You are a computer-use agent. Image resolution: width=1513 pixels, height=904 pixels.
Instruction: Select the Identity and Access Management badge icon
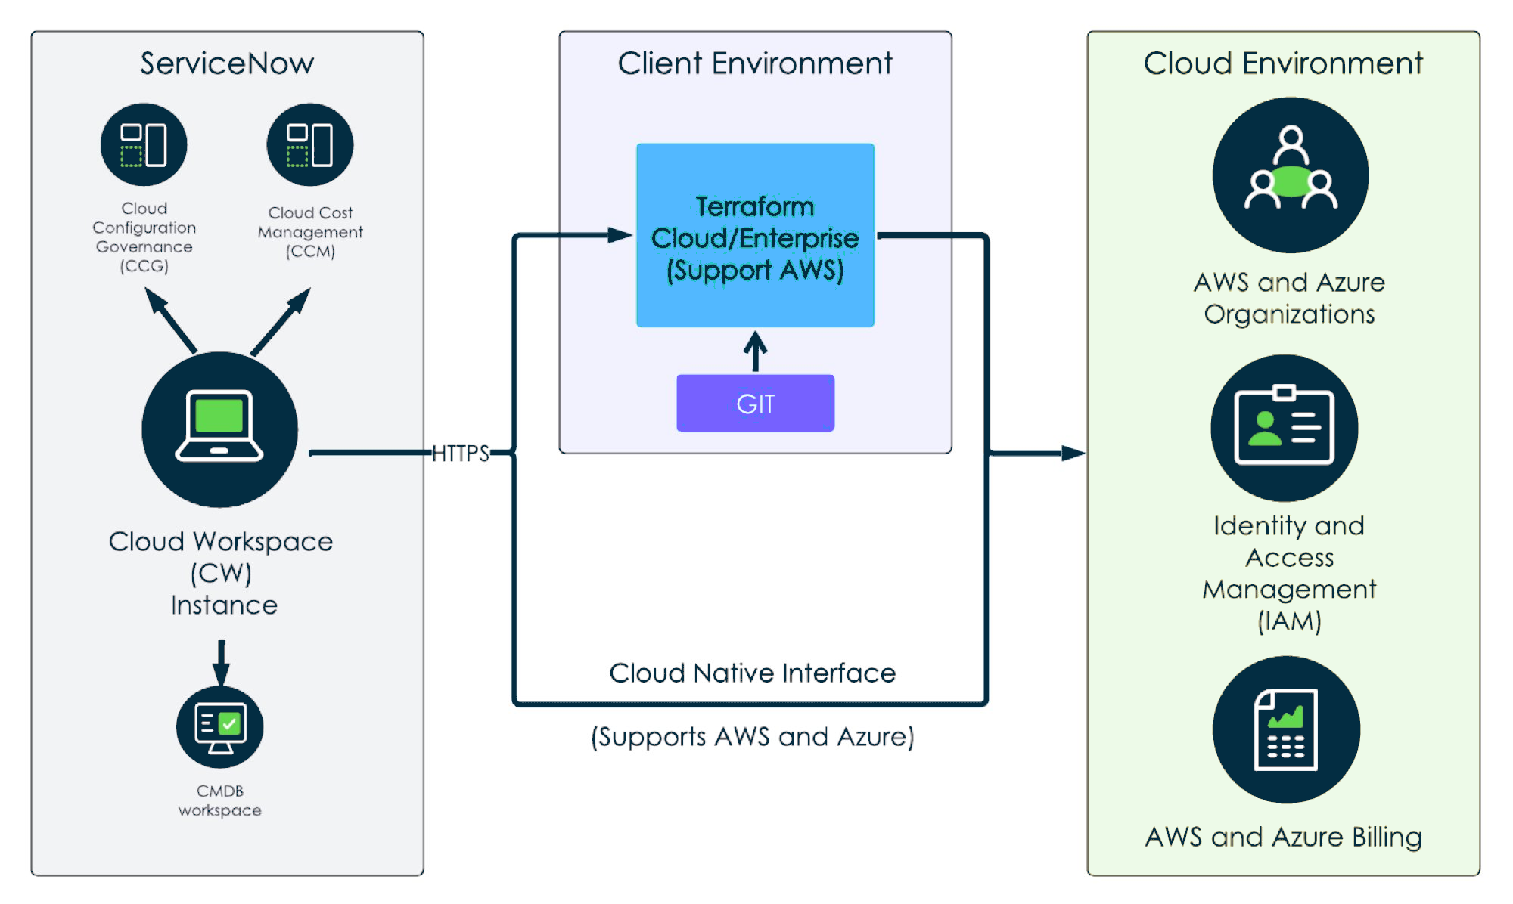[x=1285, y=428]
